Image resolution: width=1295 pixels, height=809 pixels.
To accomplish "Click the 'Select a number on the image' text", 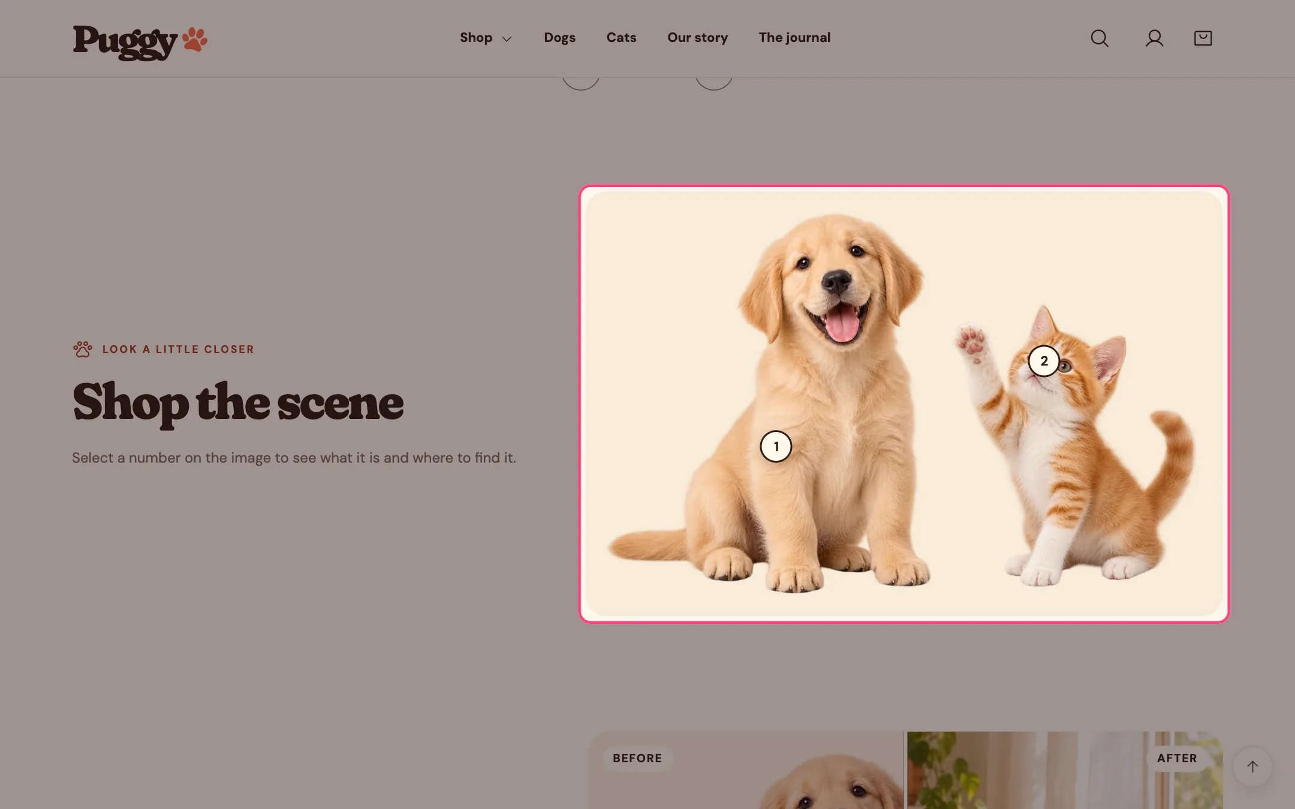I will [x=294, y=458].
